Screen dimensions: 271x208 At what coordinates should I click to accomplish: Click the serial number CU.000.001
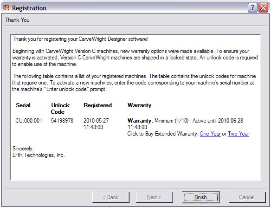(29, 121)
